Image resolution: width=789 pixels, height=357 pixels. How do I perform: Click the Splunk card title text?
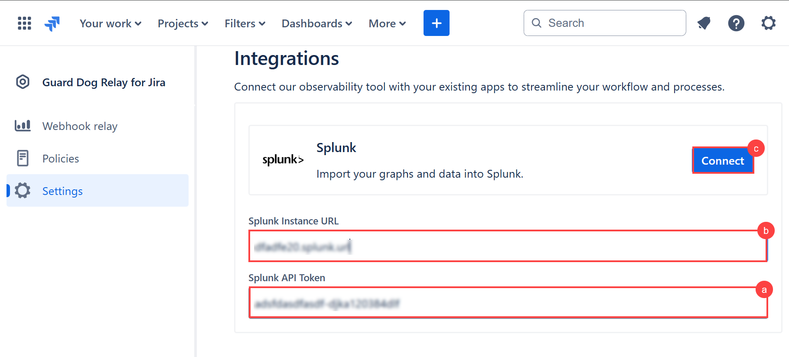[x=336, y=148]
